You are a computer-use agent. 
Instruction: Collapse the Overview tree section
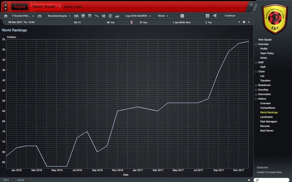point(256,44)
